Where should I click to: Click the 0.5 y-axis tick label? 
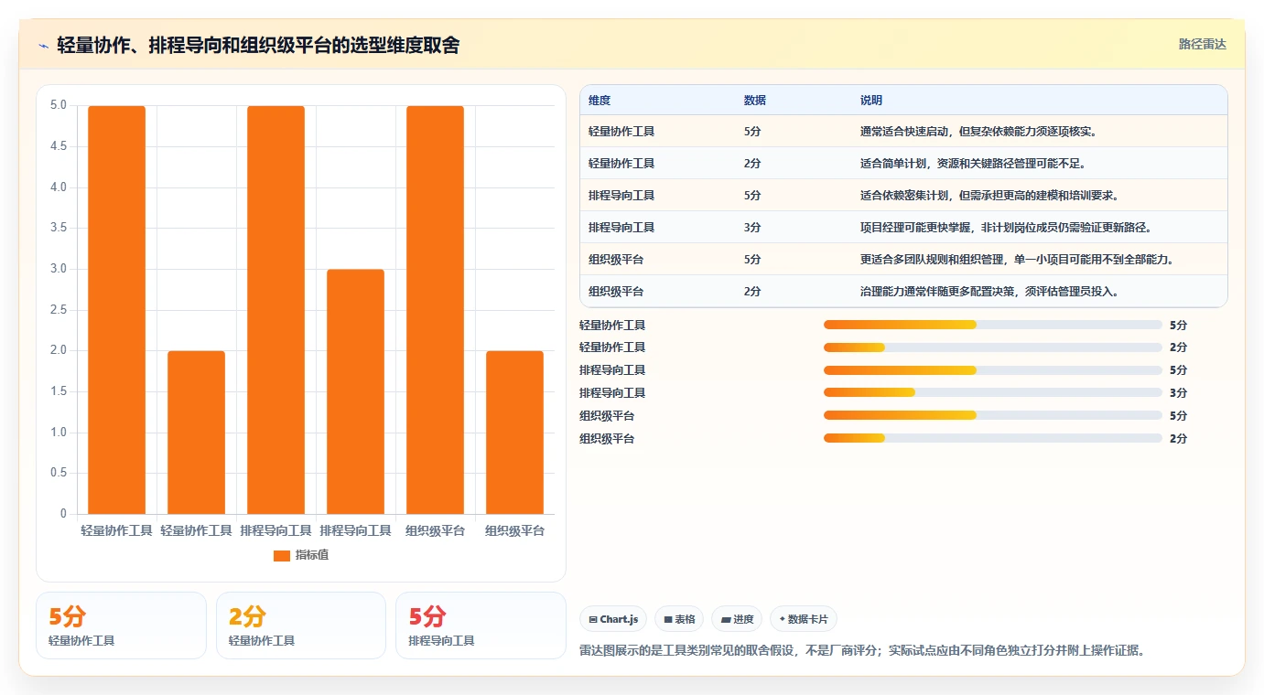point(59,473)
